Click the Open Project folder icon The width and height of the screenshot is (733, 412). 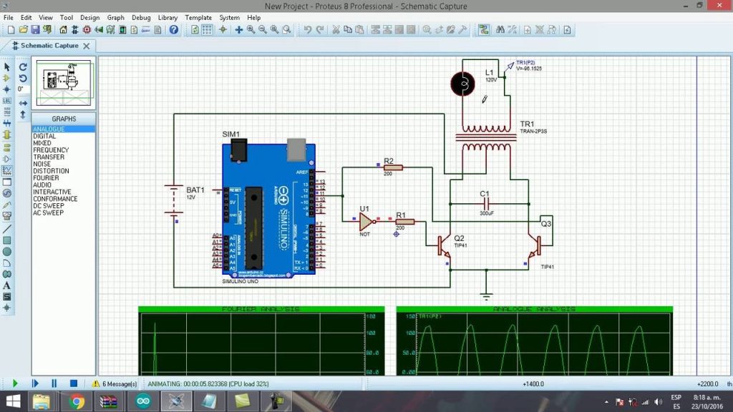pos(24,30)
